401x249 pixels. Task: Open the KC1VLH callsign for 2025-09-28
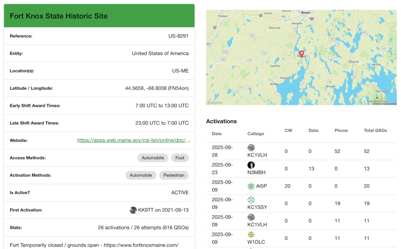257,155
